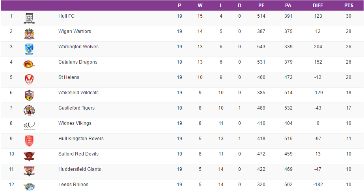Click the Catalans Dragons logo

[x=29, y=64]
